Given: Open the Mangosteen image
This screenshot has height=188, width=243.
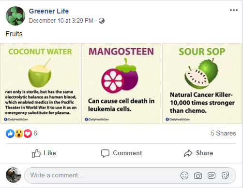Looking at the screenshot, I should (121, 83).
